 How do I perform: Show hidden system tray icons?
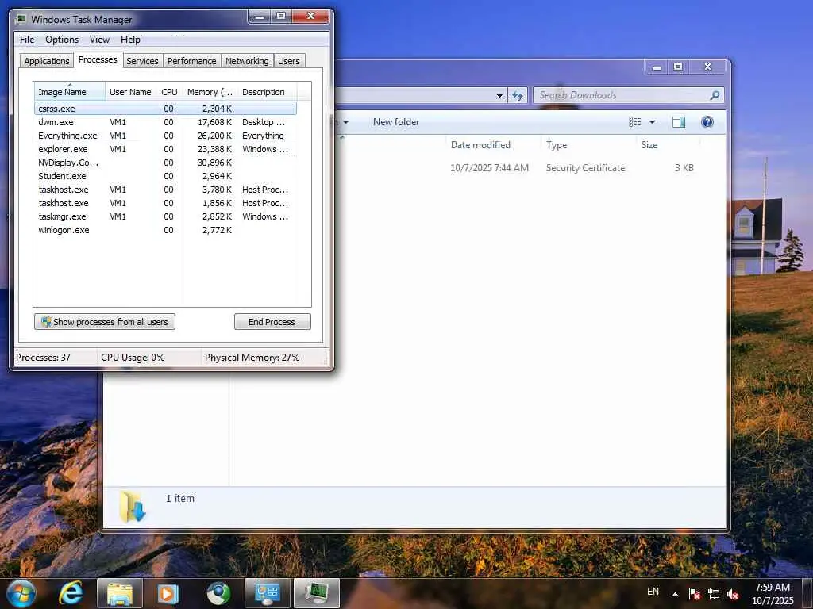(675, 594)
